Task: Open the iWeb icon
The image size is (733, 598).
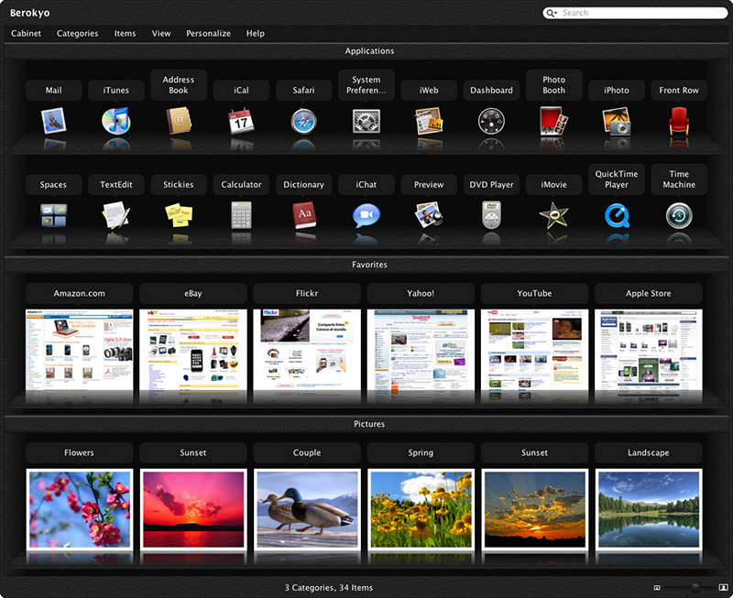Action: (429, 121)
